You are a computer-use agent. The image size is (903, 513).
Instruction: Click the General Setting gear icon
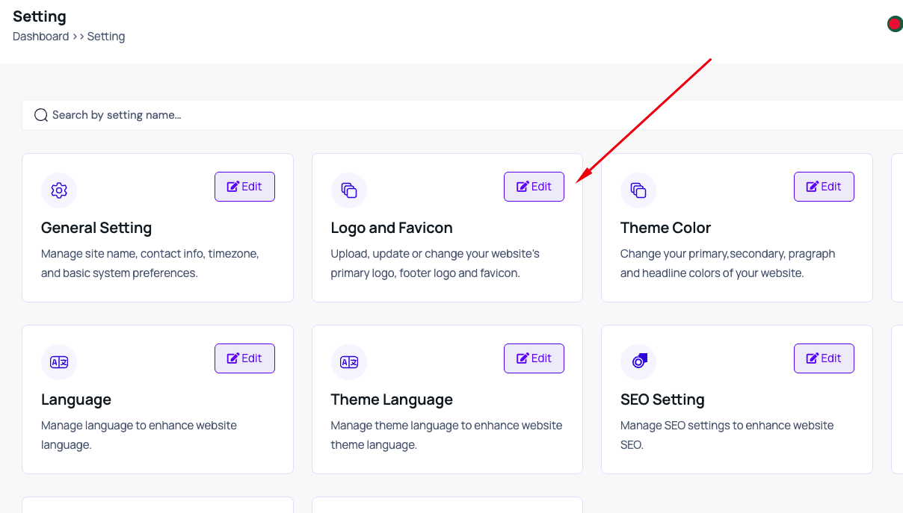pos(59,190)
